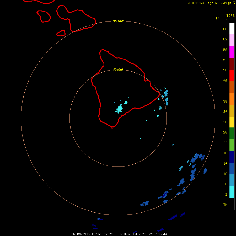Click the '22' legend value
This screenshot has width=236, height=236.
tap(225, 143)
